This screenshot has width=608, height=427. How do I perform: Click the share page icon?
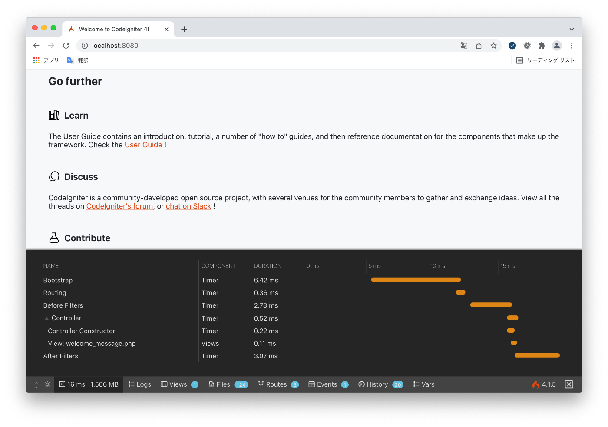click(479, 46)
